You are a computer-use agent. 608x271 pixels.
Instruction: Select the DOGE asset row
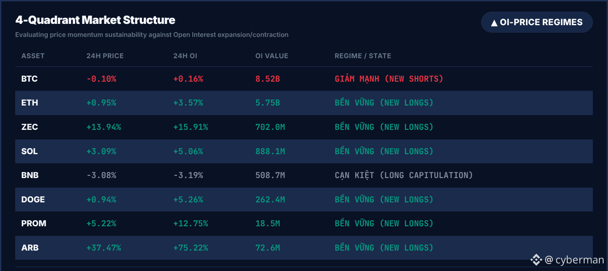tap(304, 199)
